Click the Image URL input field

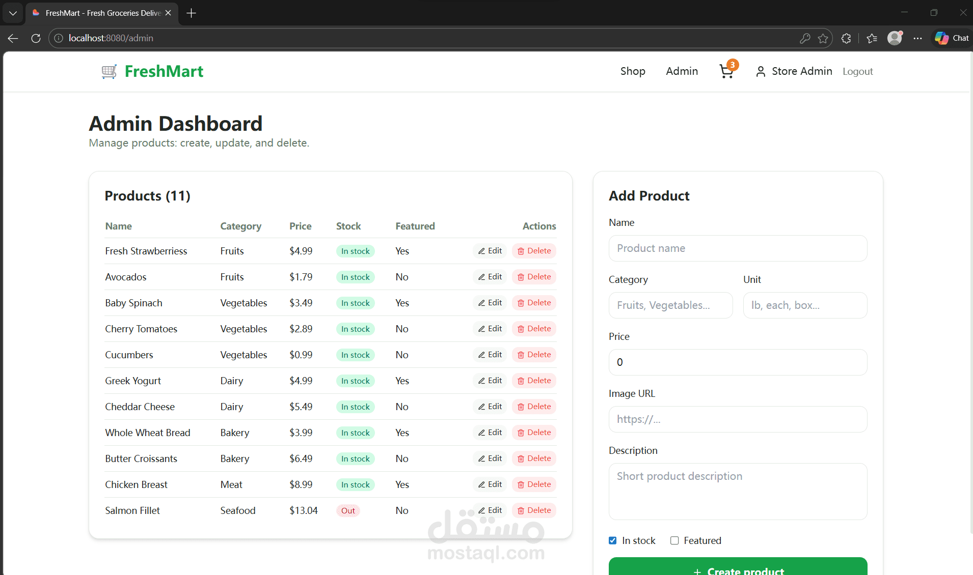(738, 419)
